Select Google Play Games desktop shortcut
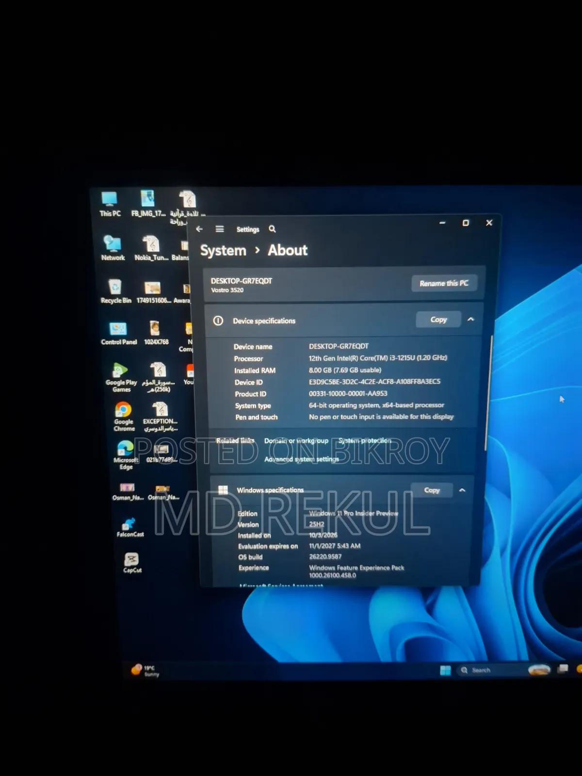This screenshot has width=582, height=776. [x=121, y=377]
